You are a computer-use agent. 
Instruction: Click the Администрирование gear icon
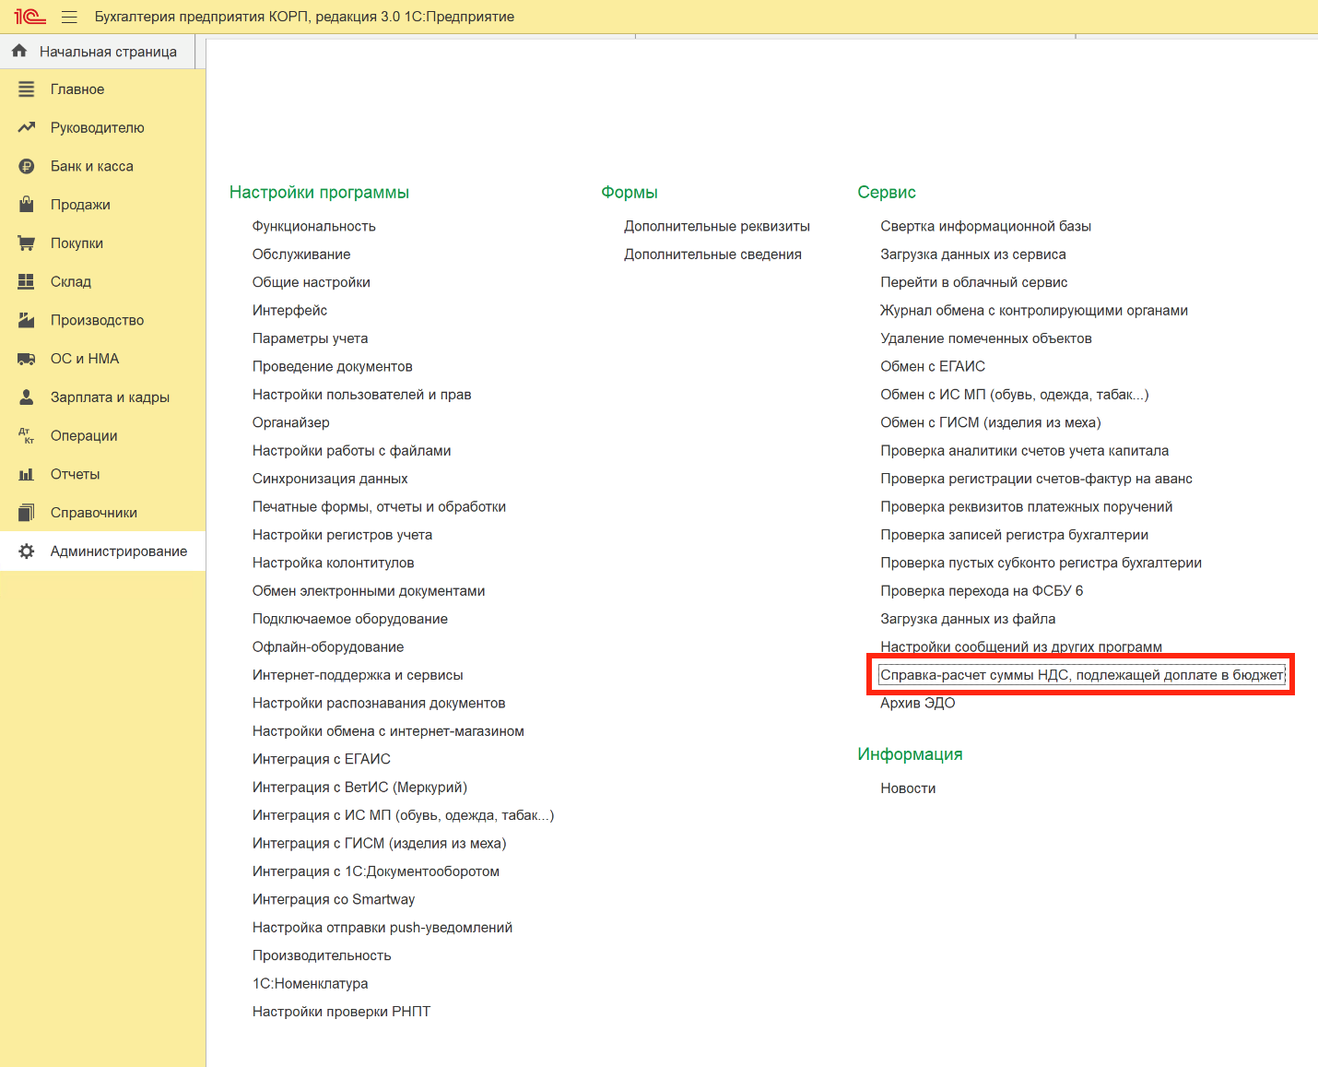(26, 551)
